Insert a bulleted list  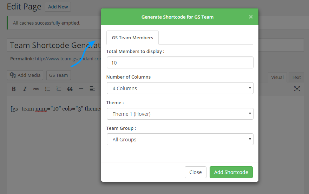tap(48, 89)
